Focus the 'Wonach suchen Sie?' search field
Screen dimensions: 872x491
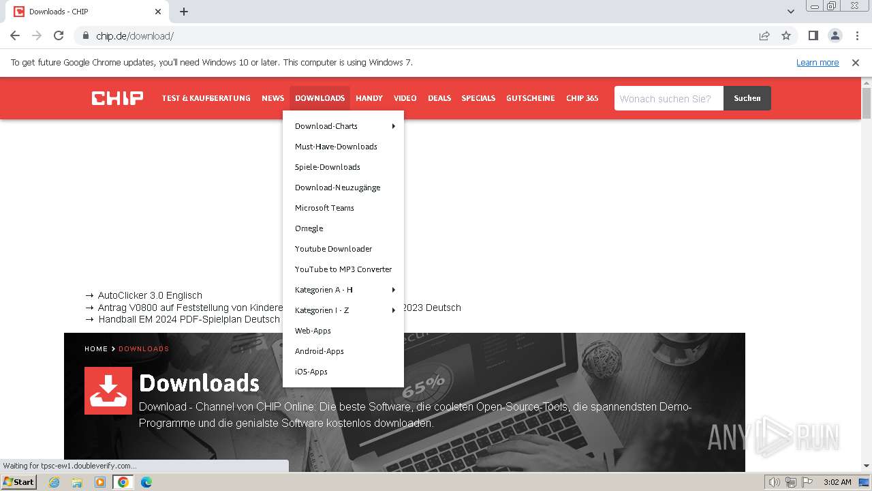click(669, 98)
